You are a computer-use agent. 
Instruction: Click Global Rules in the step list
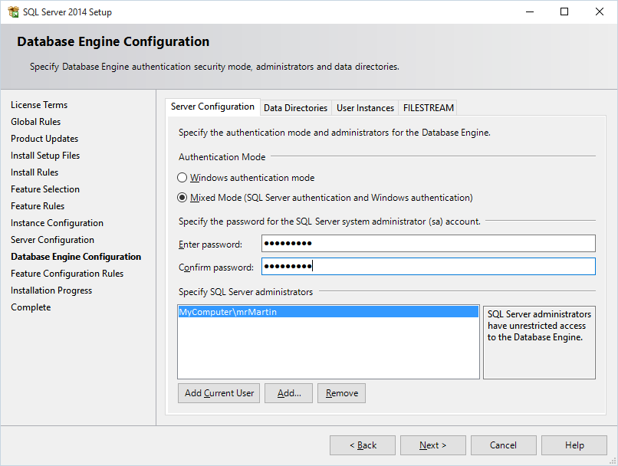tap(36, 122)
